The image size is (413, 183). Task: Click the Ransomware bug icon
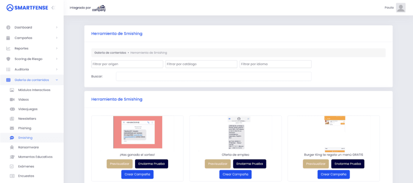click(x=12, y=147)
